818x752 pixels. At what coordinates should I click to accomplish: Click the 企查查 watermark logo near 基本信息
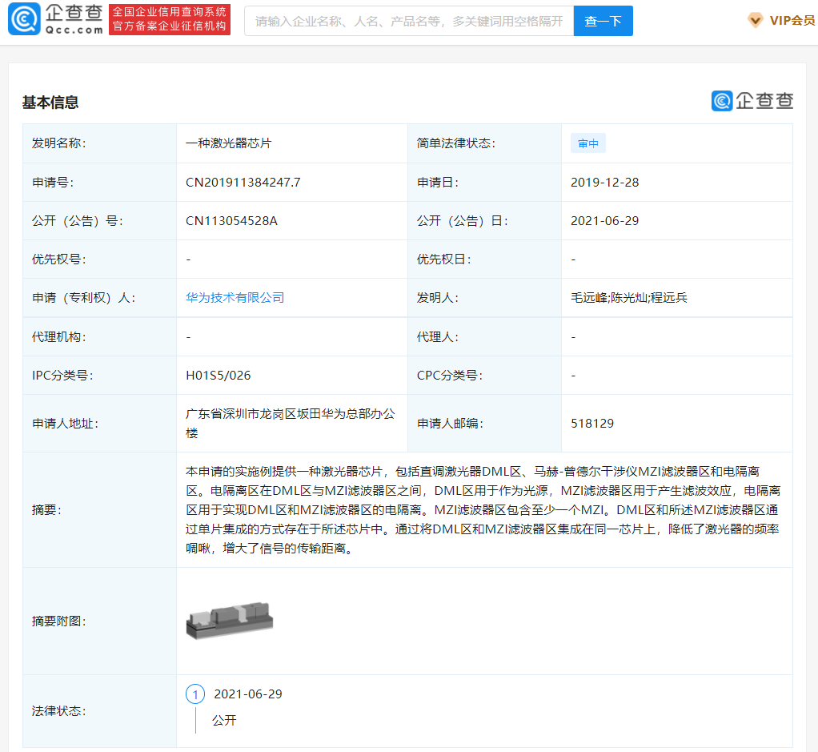tap(751, 102)
